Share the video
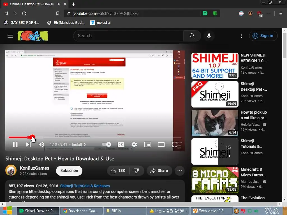 click(159, 170)
